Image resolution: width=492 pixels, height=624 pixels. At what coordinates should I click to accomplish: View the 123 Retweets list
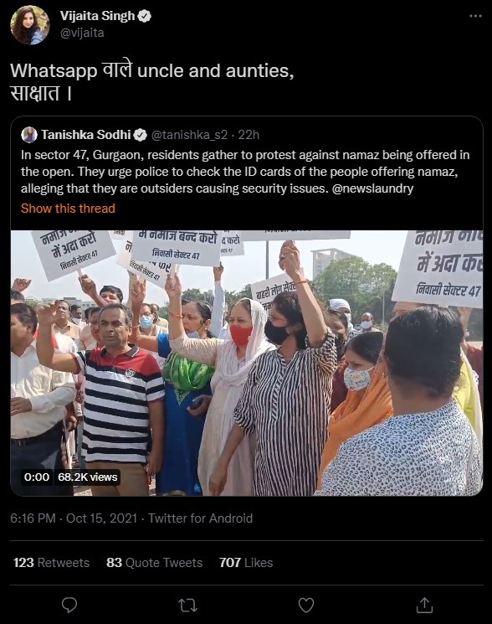tap(51, 562)
